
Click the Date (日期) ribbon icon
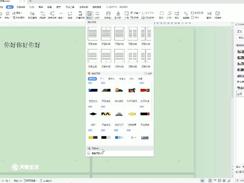coord(127,15)
